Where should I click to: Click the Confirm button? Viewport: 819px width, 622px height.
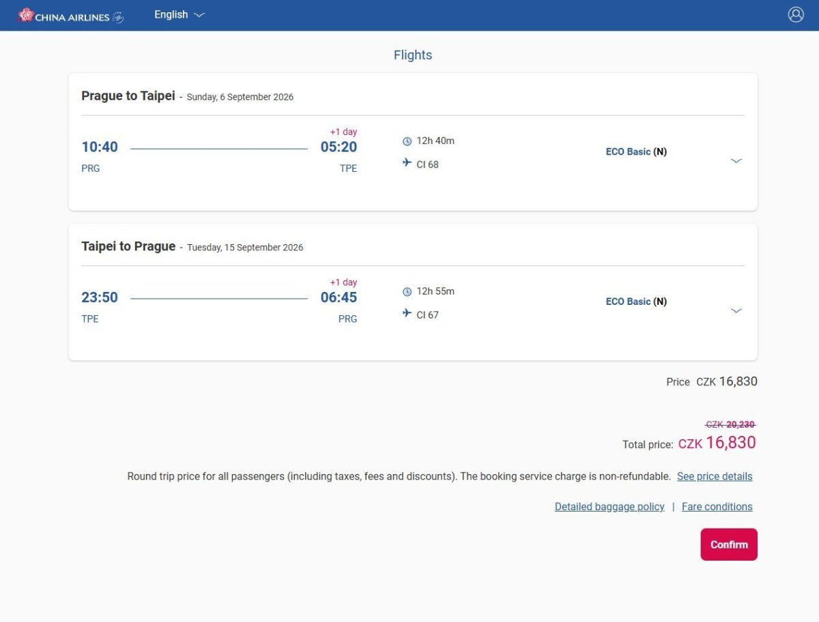click(x=728, y=544)
